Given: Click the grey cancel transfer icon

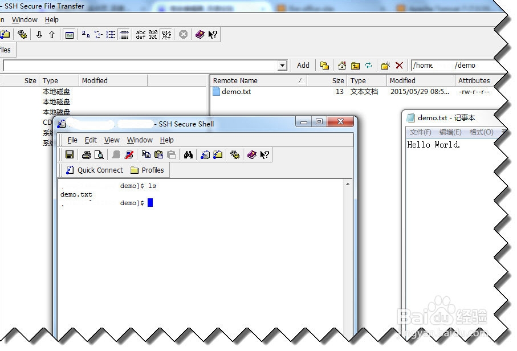Looking at the screenshot, I should click(184, 34).
